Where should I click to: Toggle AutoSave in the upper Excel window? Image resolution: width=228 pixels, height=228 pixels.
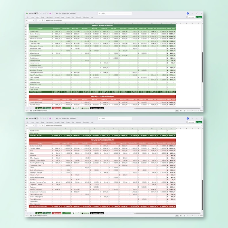pyautogui.click(x=36, y=13)
